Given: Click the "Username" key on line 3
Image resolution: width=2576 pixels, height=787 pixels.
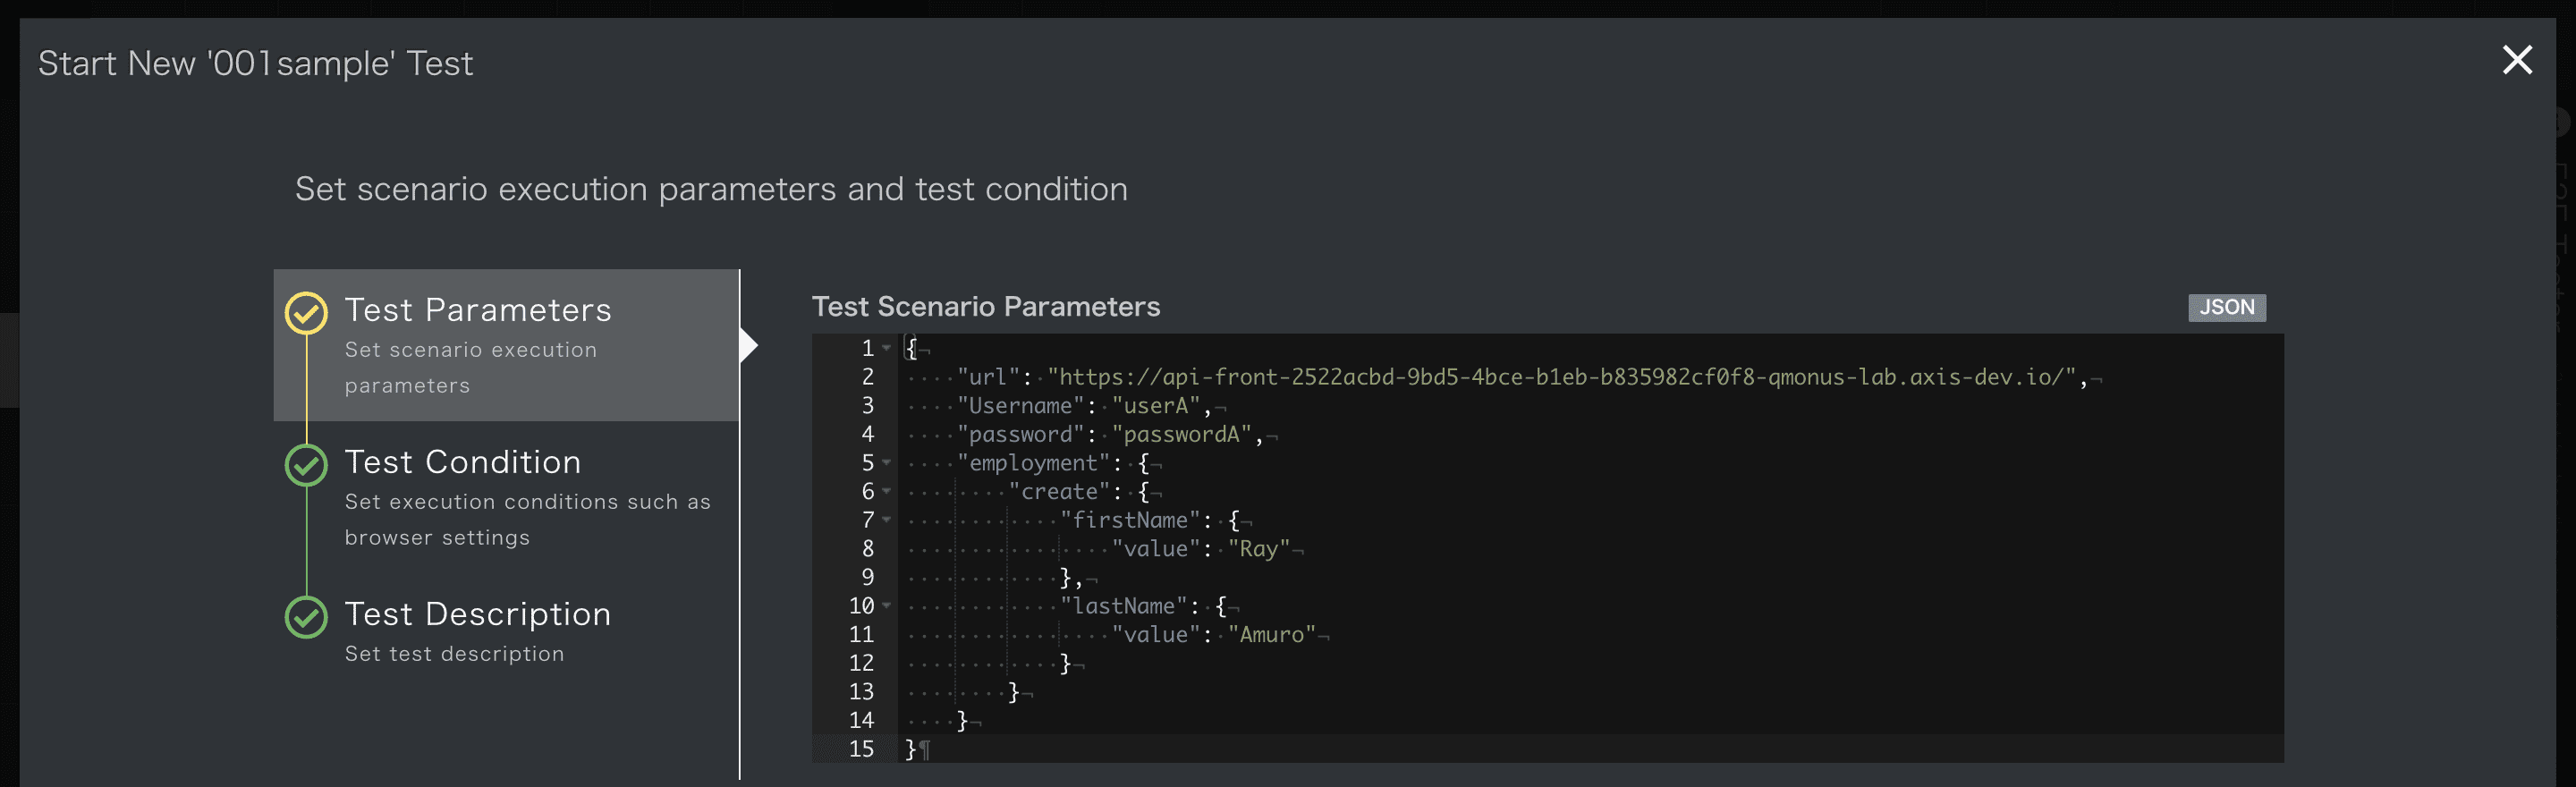Looking at the screenshot, I should pyautogui.click(x=1020, y=406).
